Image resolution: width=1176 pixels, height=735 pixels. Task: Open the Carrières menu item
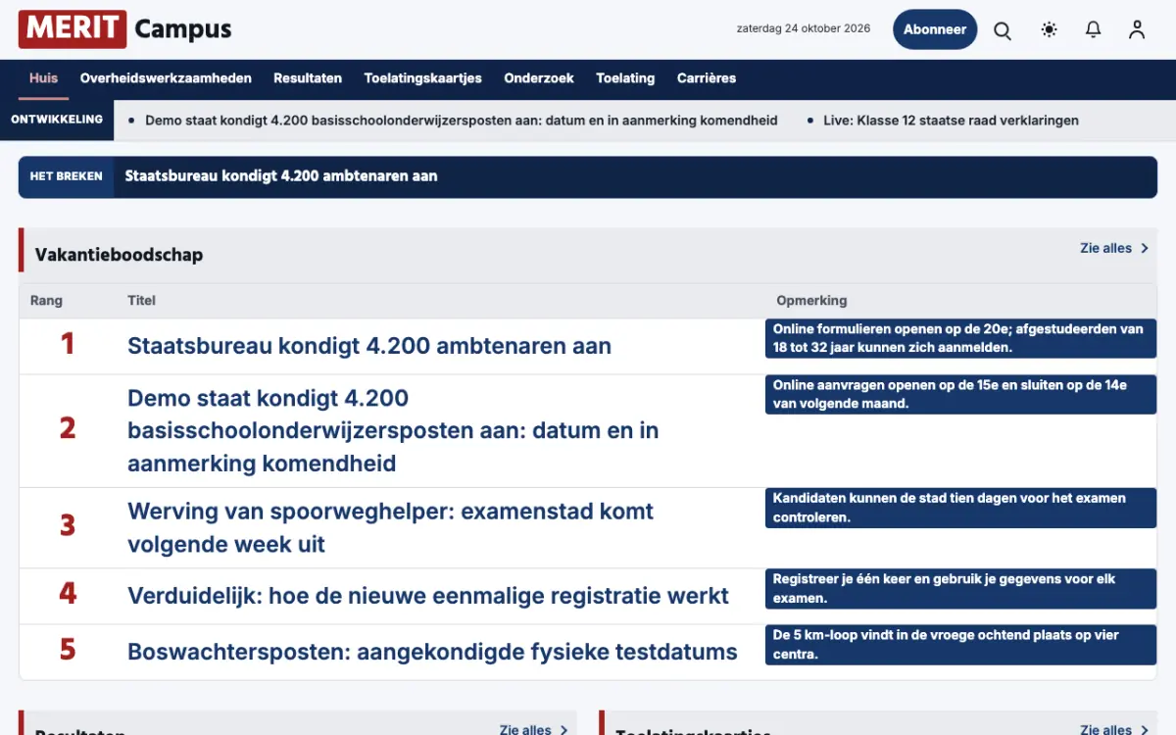[x=707, y=78]
